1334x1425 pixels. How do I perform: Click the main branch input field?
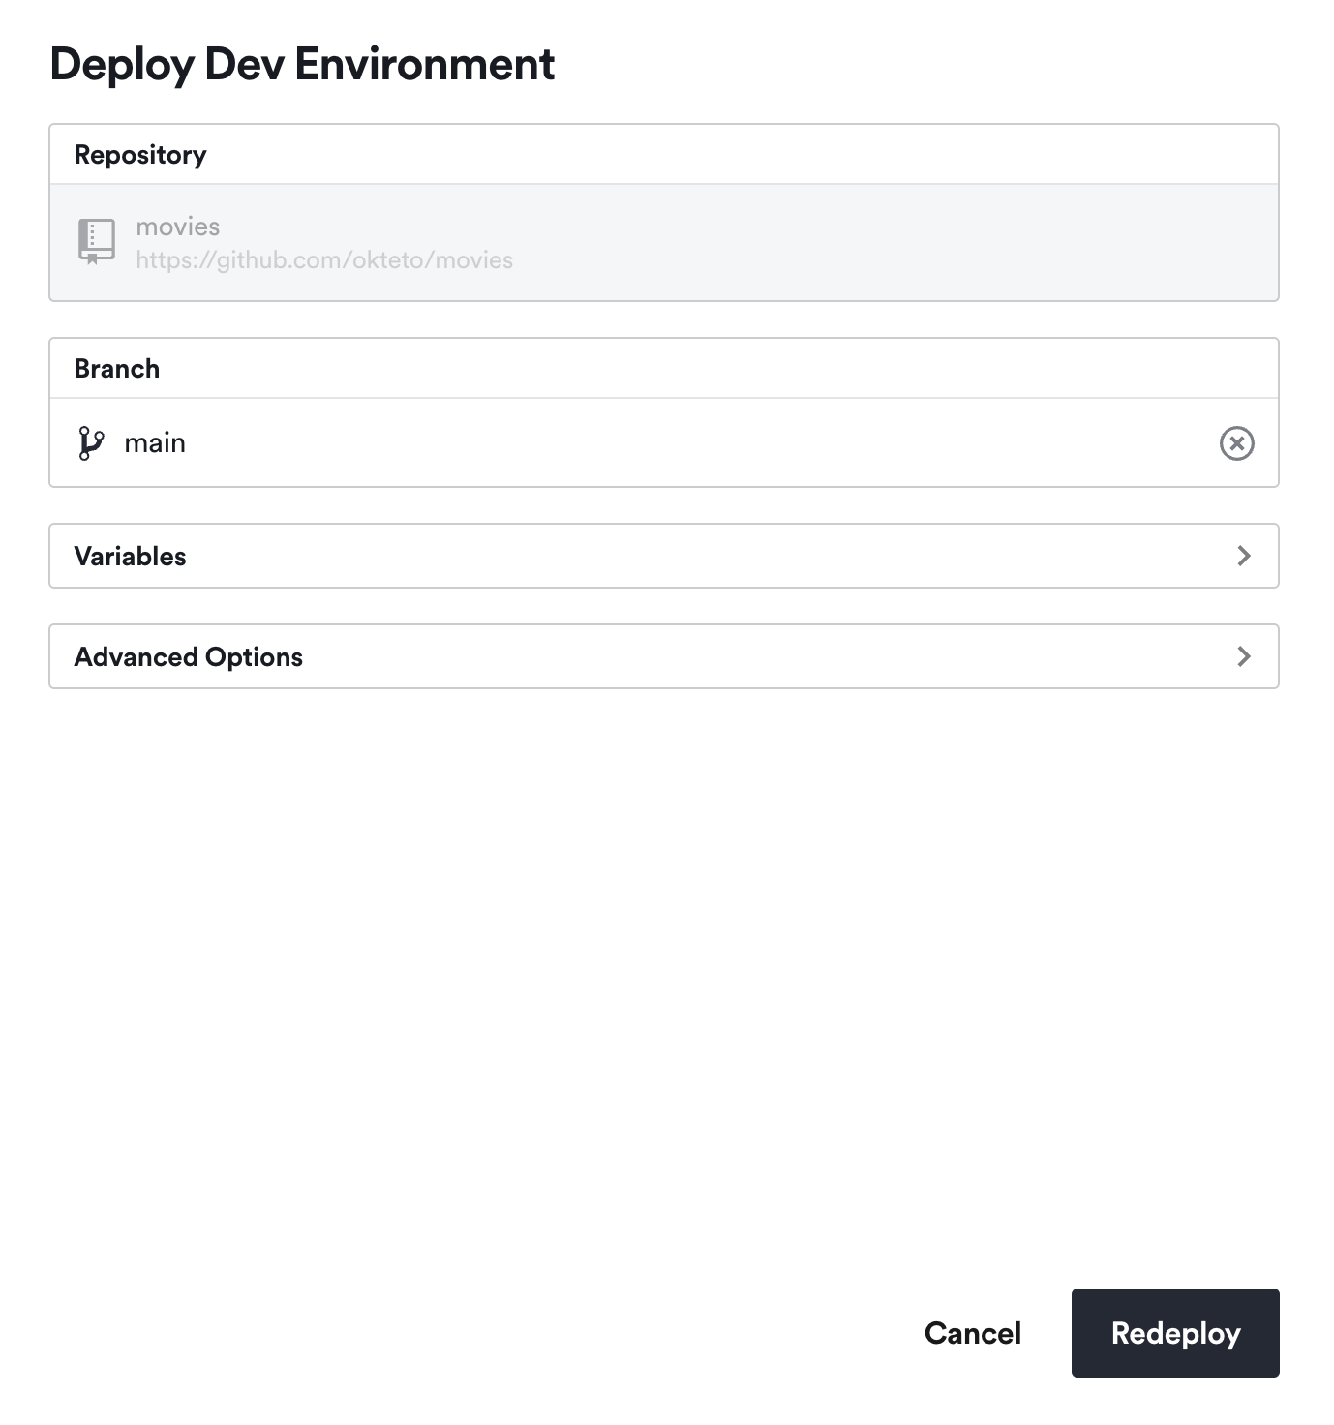point(581,442)
